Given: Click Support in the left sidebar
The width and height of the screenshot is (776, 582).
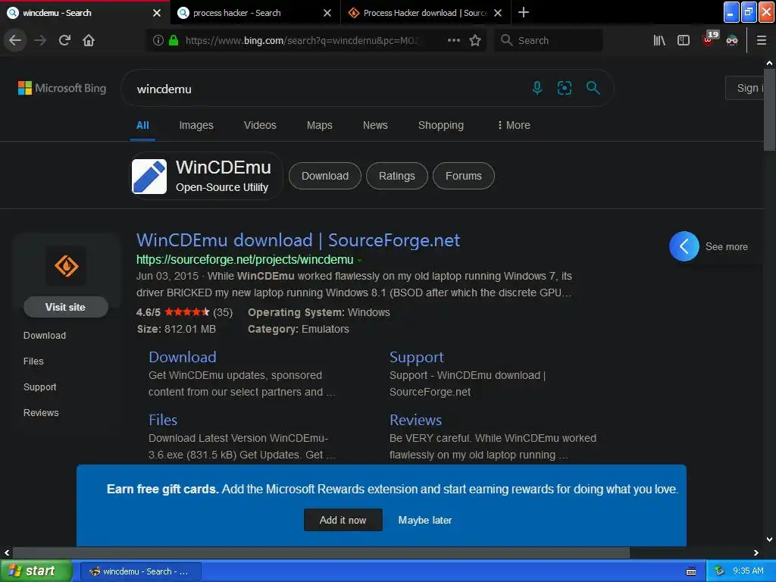Looking at the screenshot, I should [x=39, y=387].
